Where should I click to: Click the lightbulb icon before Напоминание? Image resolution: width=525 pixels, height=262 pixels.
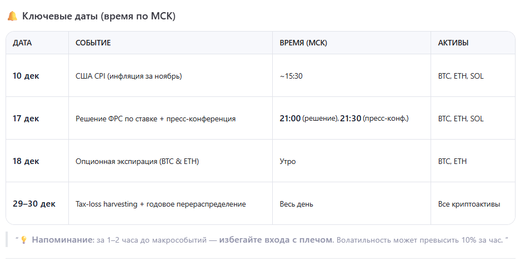24,240
